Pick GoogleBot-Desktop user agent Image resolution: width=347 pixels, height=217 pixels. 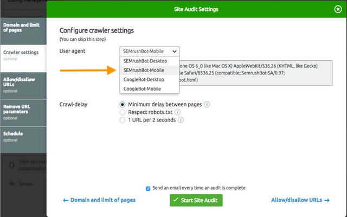coord(144,79)
